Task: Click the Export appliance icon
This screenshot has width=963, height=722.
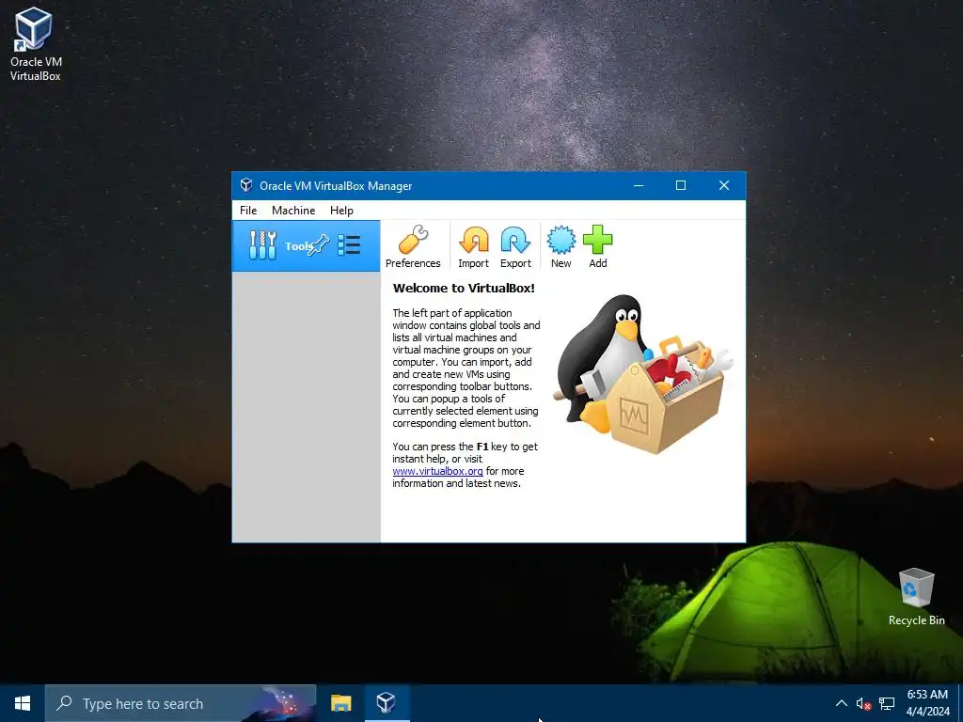Action: [515, 246]
